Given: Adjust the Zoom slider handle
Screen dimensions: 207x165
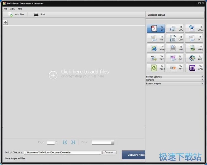Looking at the screenshot, I should [113, 142].
